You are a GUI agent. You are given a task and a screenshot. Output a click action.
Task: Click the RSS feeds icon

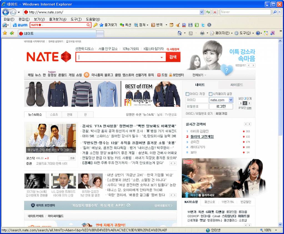(x=191, y=33)
